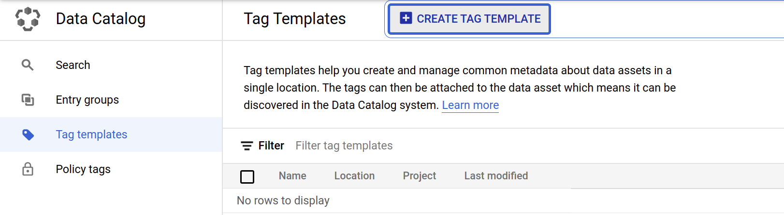784x215 pixels.
Task: Click the Tag Templates page heading
Action: coord(295,19)
